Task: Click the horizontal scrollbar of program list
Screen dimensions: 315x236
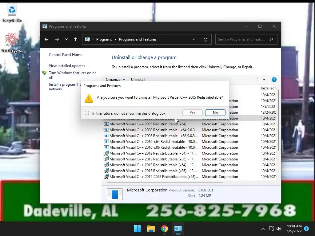Action: [165, 183]
